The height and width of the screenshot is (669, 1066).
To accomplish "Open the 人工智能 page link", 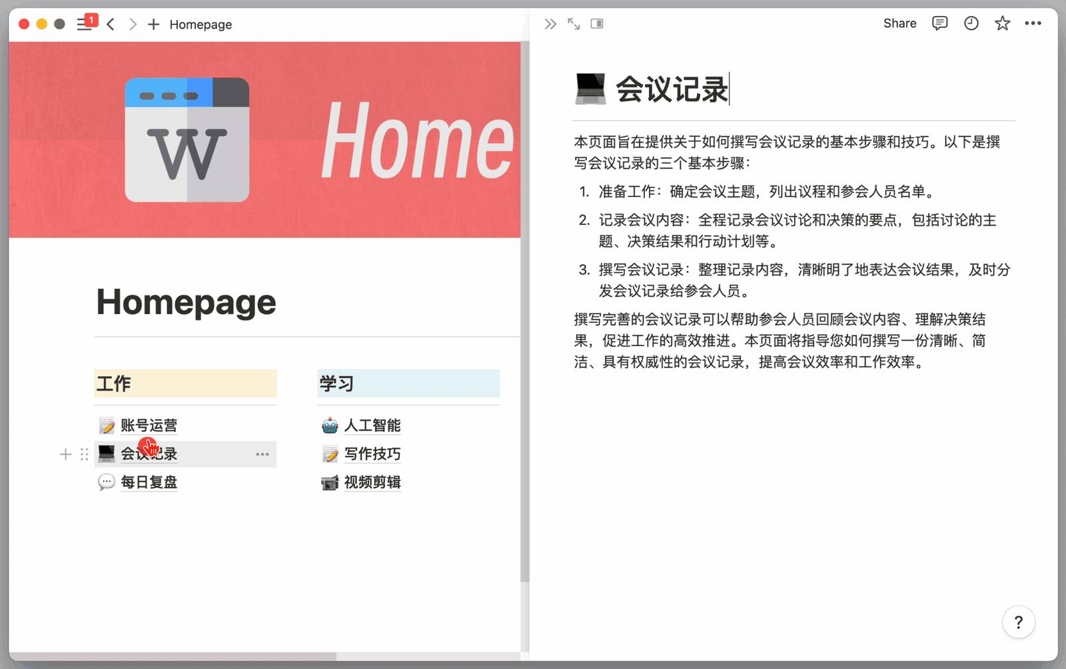I will pyautogui.click(x=372, y=426).
